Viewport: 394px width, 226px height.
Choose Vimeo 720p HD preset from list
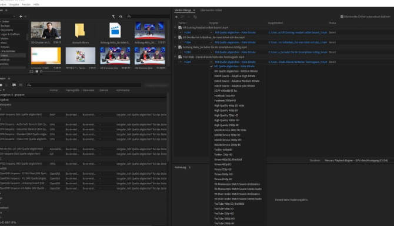(223, 169)
